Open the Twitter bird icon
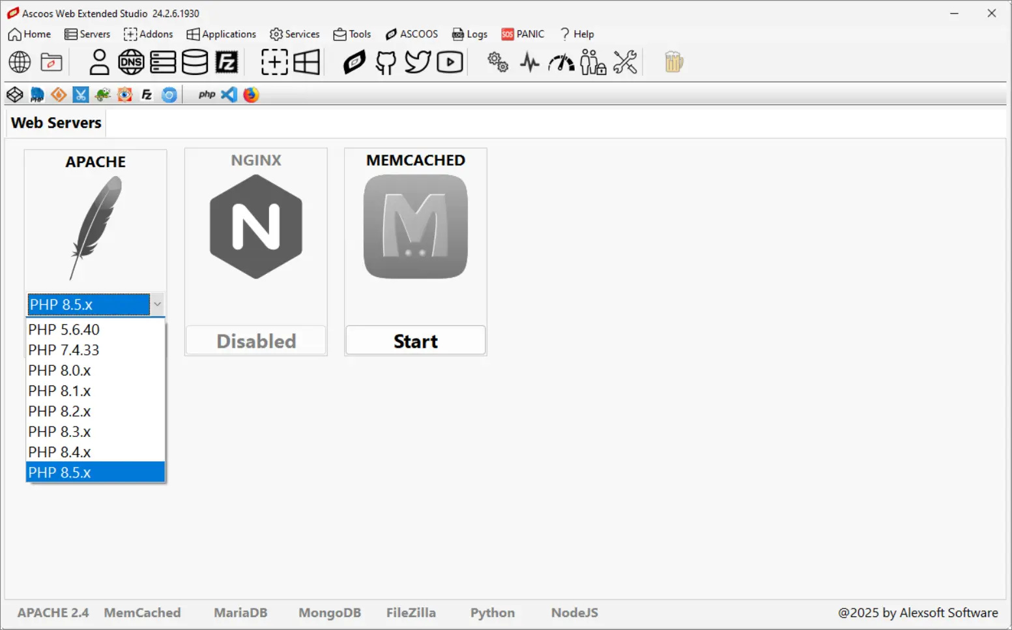 [418, 63]
